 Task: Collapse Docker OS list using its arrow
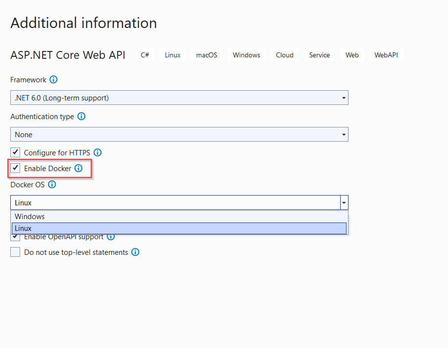[344, 202]
